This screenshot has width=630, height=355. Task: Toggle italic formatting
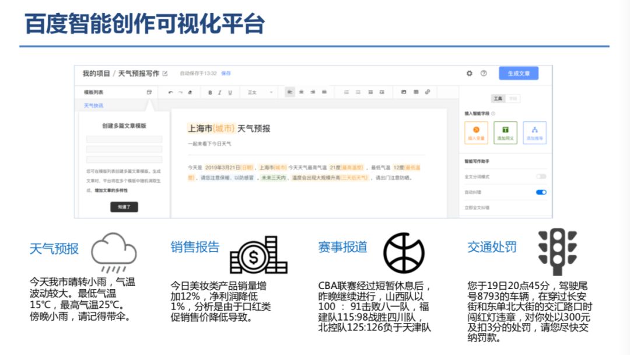(220, 92)
